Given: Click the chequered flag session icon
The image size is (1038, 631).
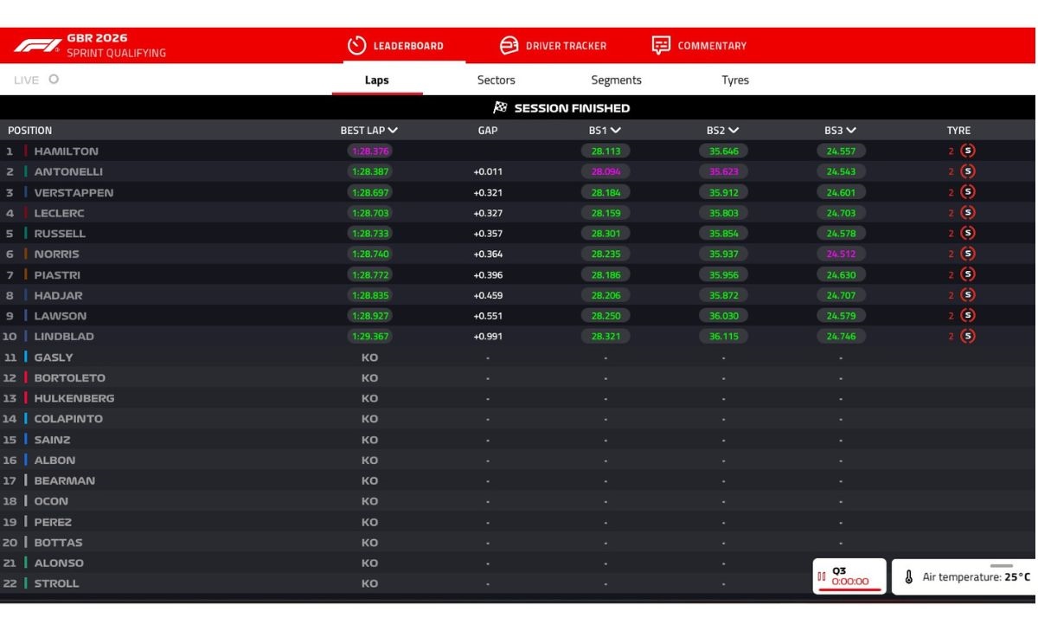Looking at the screenshot, I should [500, 108].
